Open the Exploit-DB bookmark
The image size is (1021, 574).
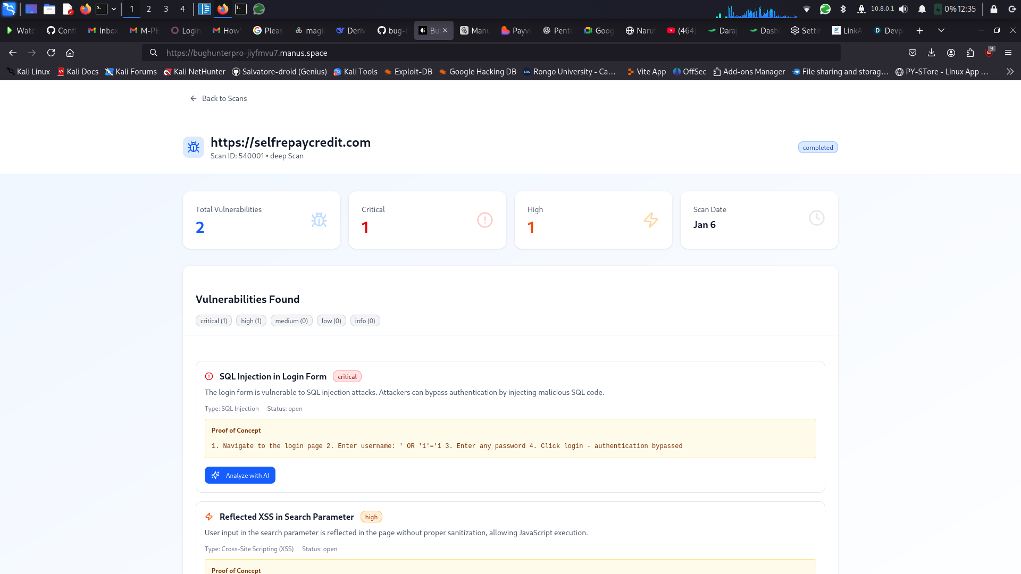click(408, 72)
